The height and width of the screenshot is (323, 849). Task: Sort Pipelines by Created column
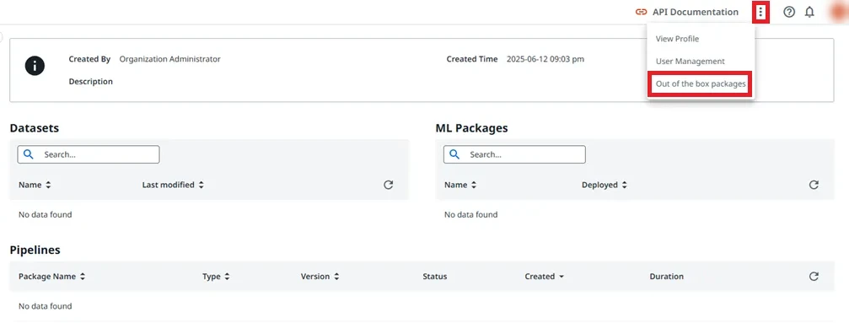coord(544,277)
